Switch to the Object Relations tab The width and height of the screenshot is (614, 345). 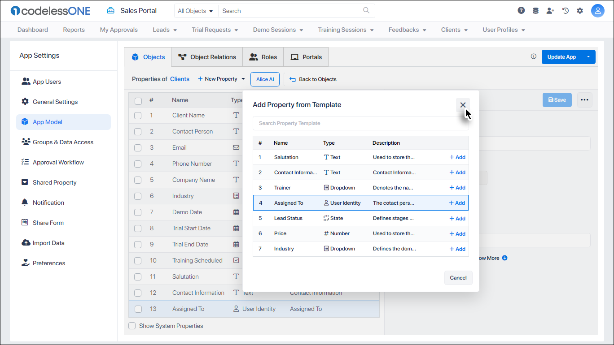(207, 57)
